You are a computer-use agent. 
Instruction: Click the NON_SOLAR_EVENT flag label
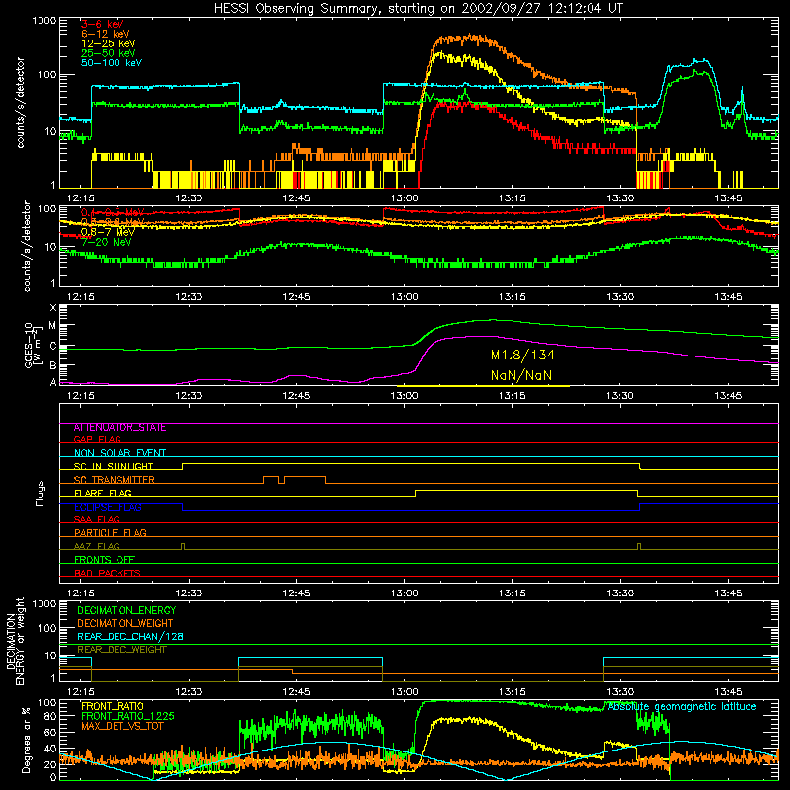(119, 453)
